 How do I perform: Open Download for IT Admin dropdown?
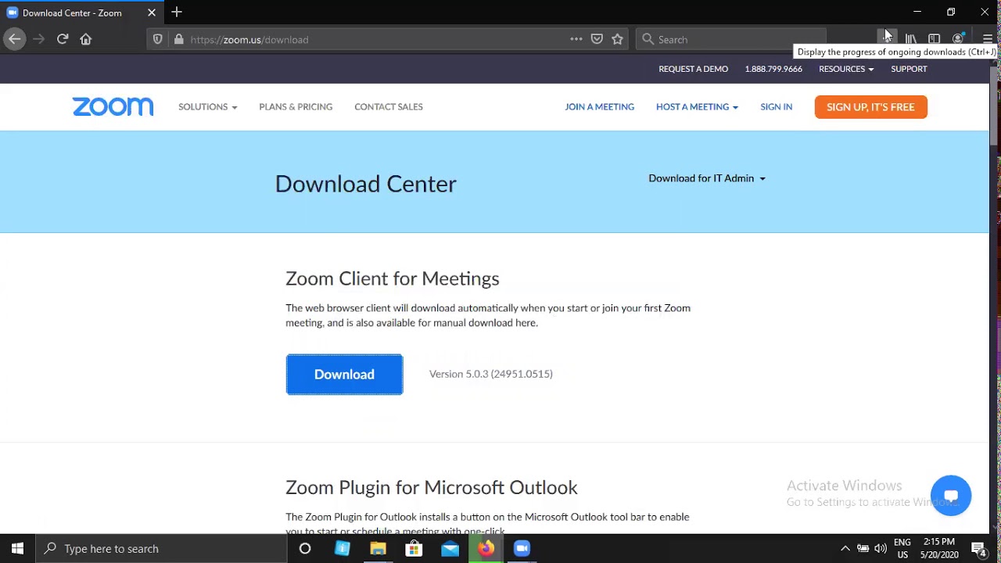(x=707, y=178)
